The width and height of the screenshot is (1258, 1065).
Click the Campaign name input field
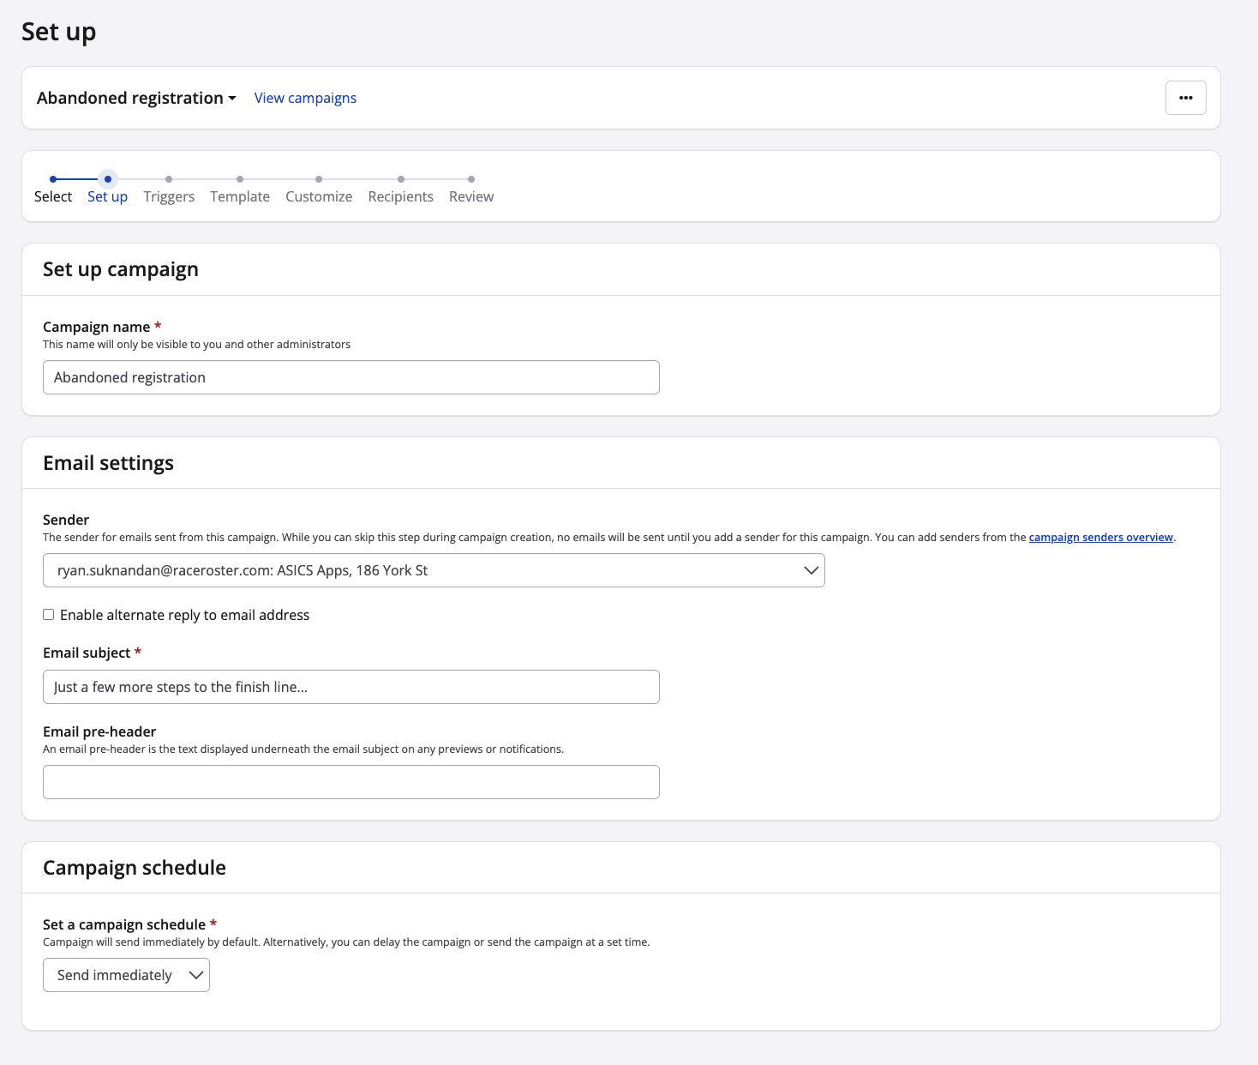pyautogui.click(x=351, y=377)
